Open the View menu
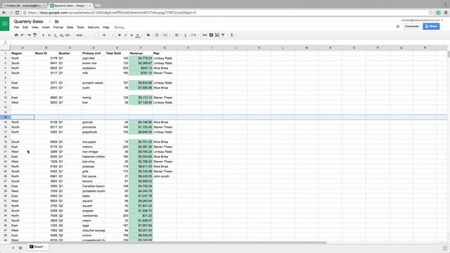Image resolution: width=450 pixels, height=253 pixels. [x=34, y=27]
